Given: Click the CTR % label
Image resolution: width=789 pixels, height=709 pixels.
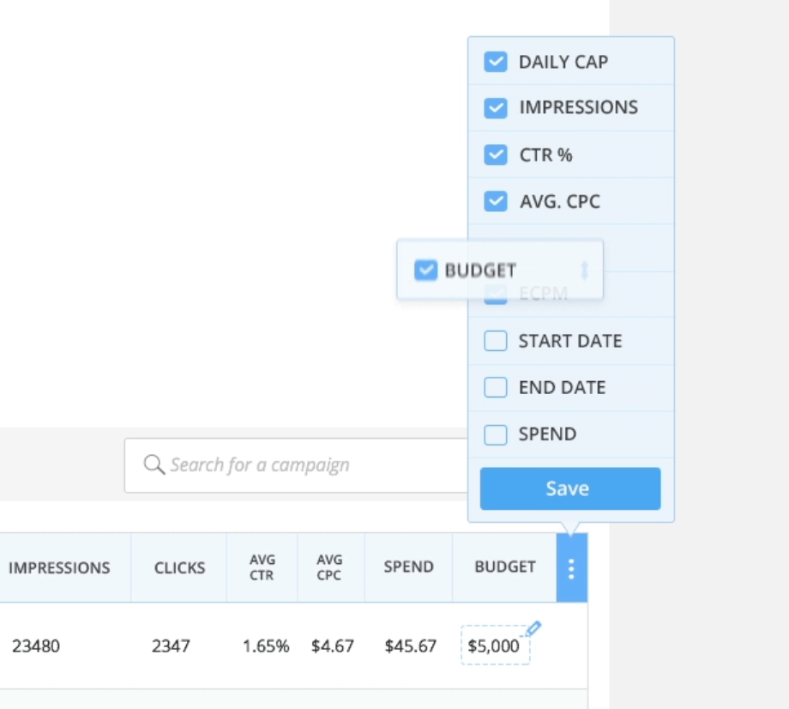Looking at the screenshot, I should (x=545, y=155).
